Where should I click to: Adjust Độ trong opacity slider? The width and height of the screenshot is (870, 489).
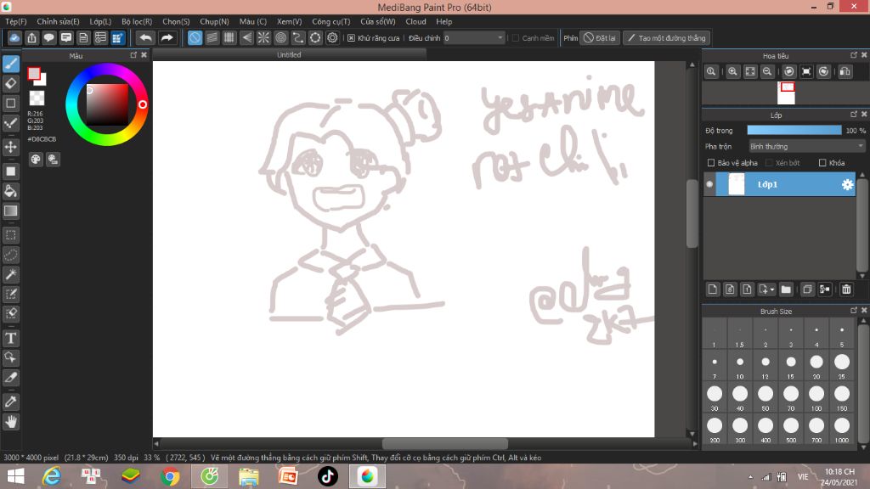tap(794, 130)
